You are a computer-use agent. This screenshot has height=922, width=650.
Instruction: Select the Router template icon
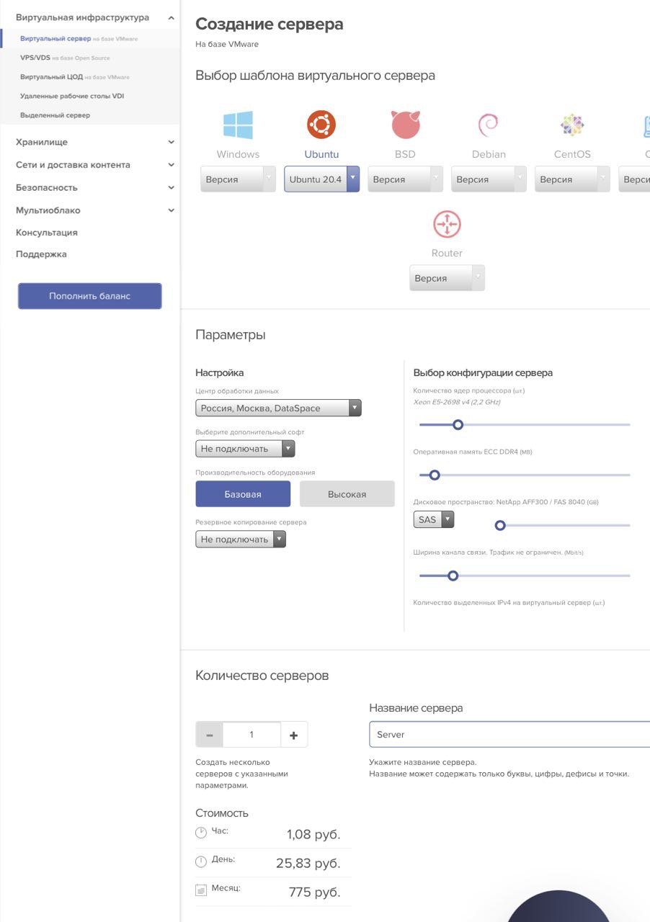[x=447, y=224]
